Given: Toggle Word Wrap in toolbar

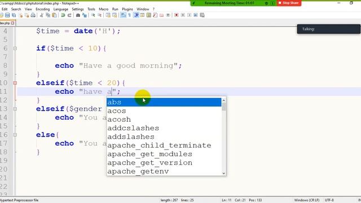Looking at the screenshot, I should (x=123, y=15).
